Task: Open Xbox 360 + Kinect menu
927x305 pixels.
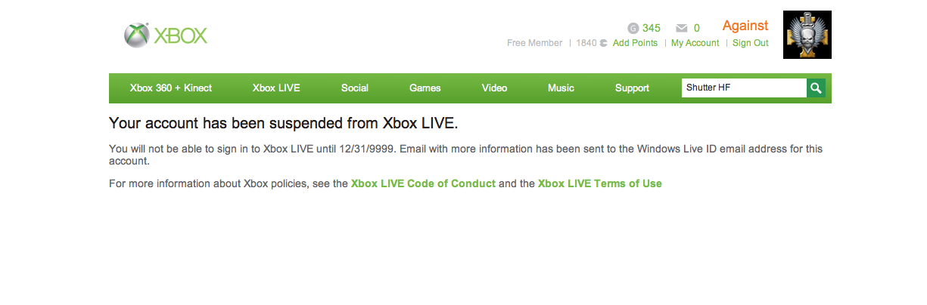Action: [x=171, y=88]
